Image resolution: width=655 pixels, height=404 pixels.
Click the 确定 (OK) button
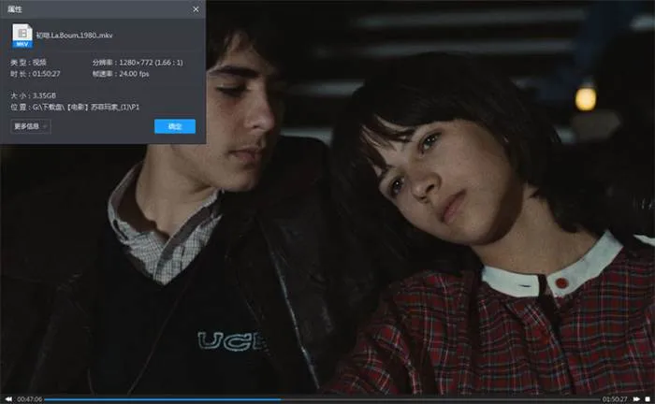tap(175, 126)
